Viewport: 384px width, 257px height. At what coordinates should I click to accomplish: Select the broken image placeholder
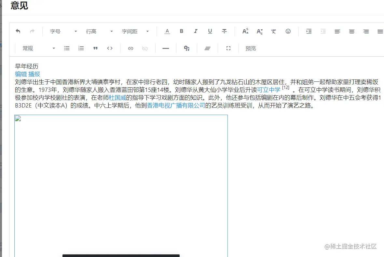click(x=121, y=186)
